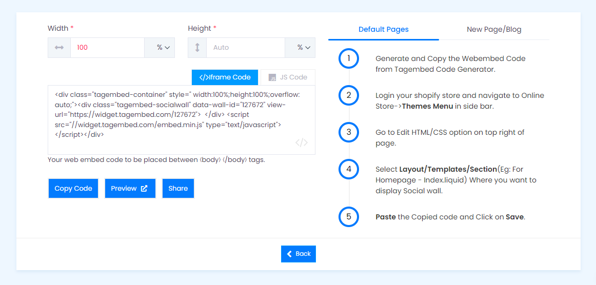Focus the Width input showing 100
This screenshot has height=285, width=596.
(x=107, y=48)
